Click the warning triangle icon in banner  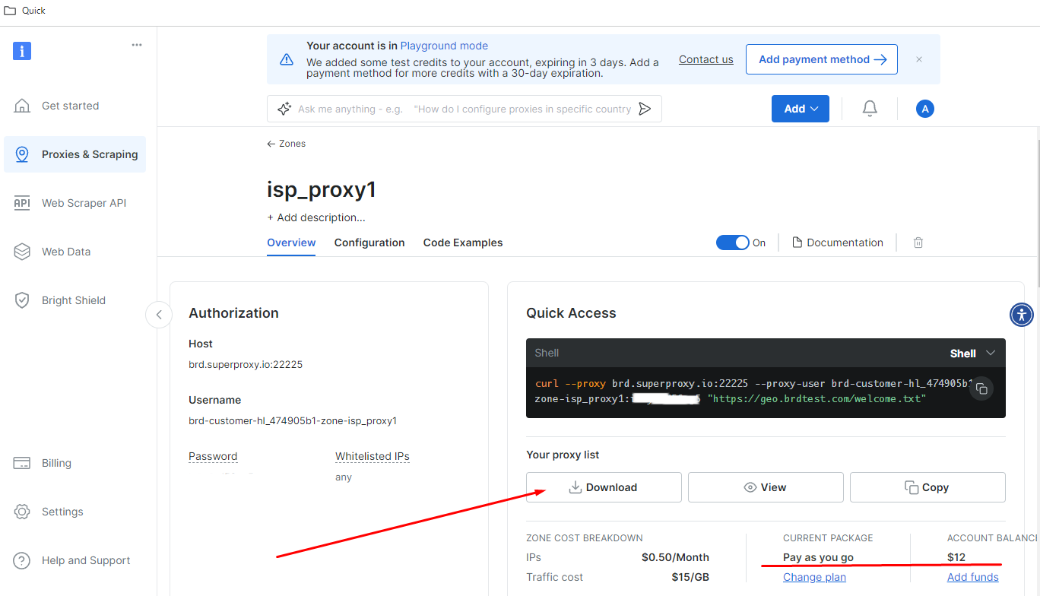tap(287, 59)
